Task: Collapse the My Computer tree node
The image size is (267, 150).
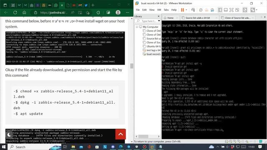Action: click(x=137, y=27)
